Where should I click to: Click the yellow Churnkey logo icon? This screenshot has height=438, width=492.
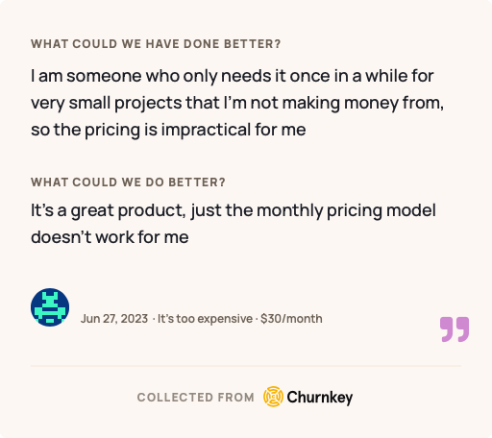pyautogui.click(x=273, y=397)
